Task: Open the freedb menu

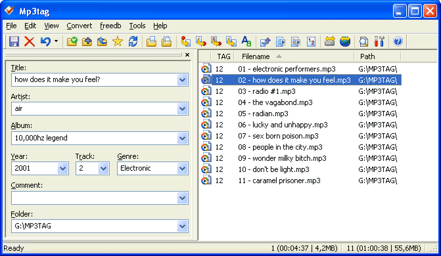Action: [110, 26]
